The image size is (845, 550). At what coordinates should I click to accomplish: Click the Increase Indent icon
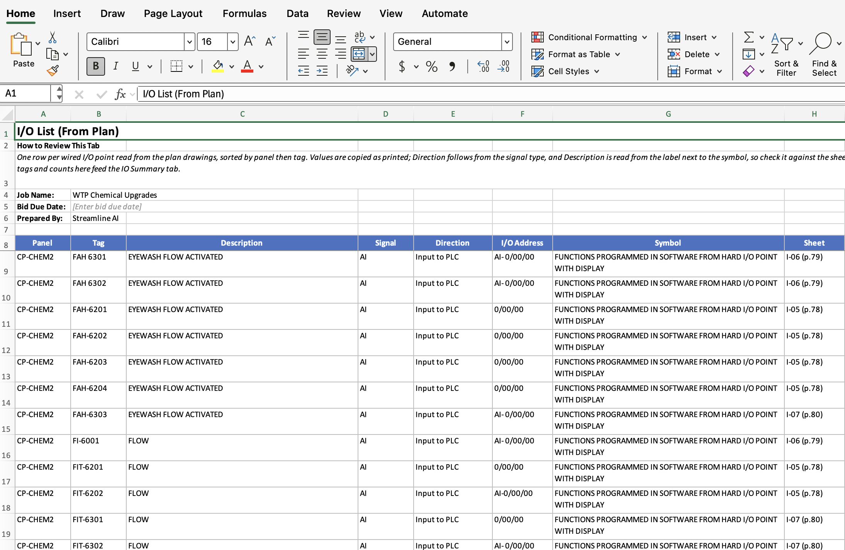(x=322, y=71)
